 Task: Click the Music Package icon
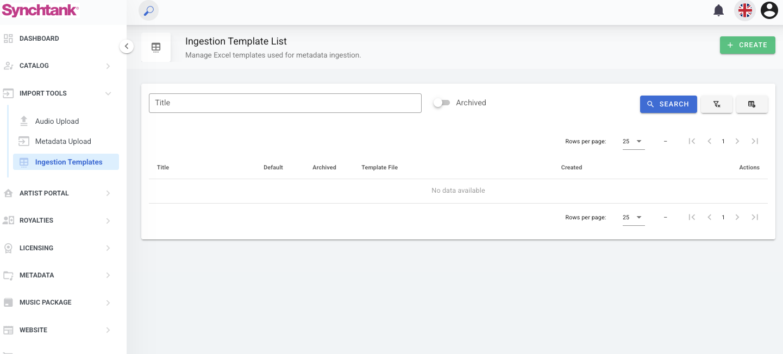coord(8,302)
